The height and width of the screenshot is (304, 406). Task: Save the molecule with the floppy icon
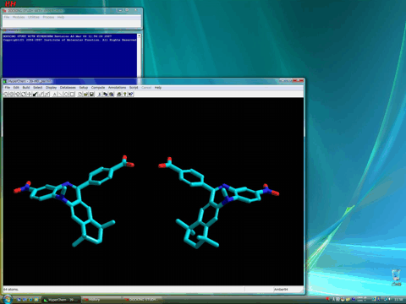tap(91, 94)
